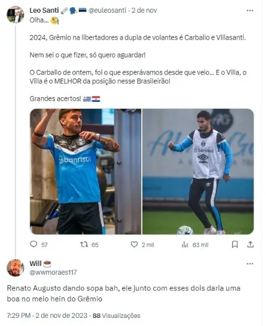This screenshot has height=326, width=266.
Task: Open the Will display name
Action: click(x=36, y=263)
